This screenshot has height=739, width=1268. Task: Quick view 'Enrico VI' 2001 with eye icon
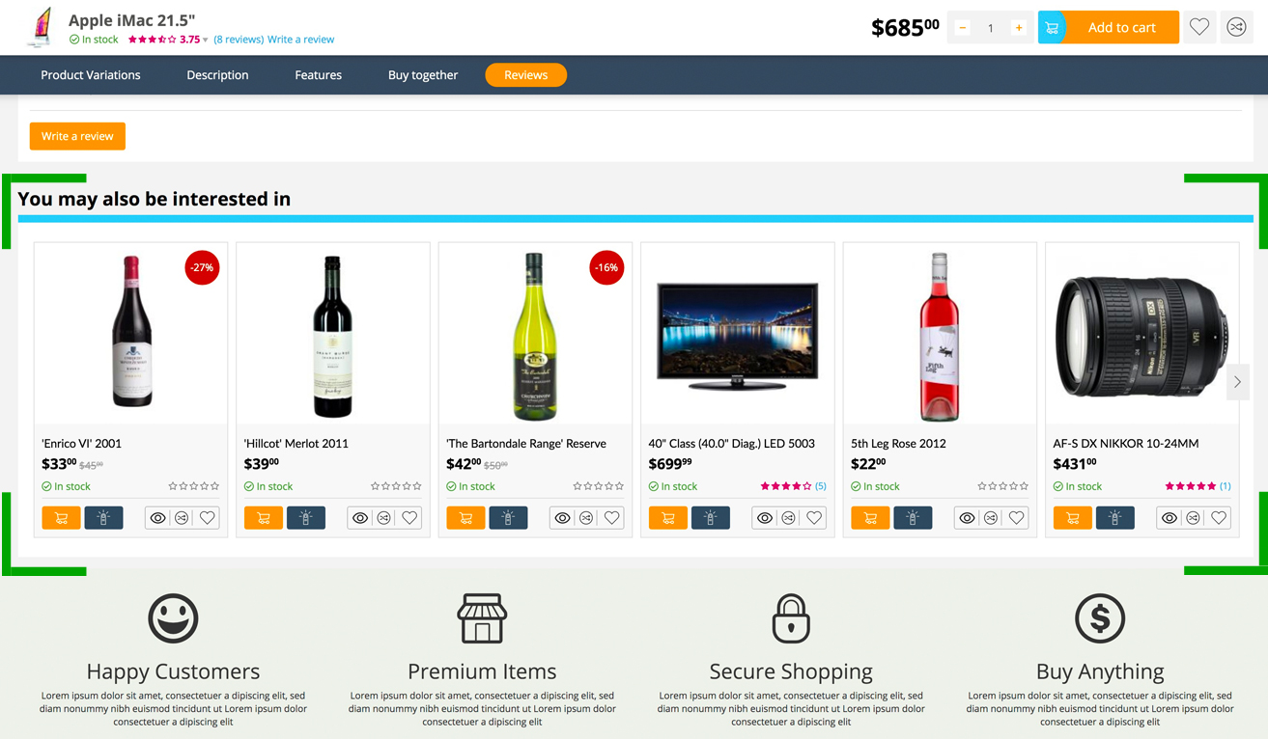point(158,518)
